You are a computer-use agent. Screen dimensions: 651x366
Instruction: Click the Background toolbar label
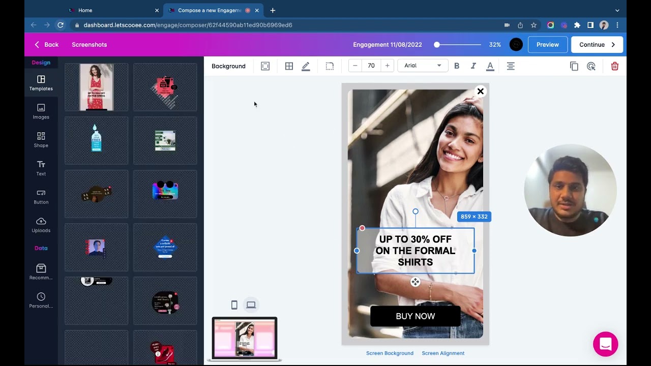228,66
